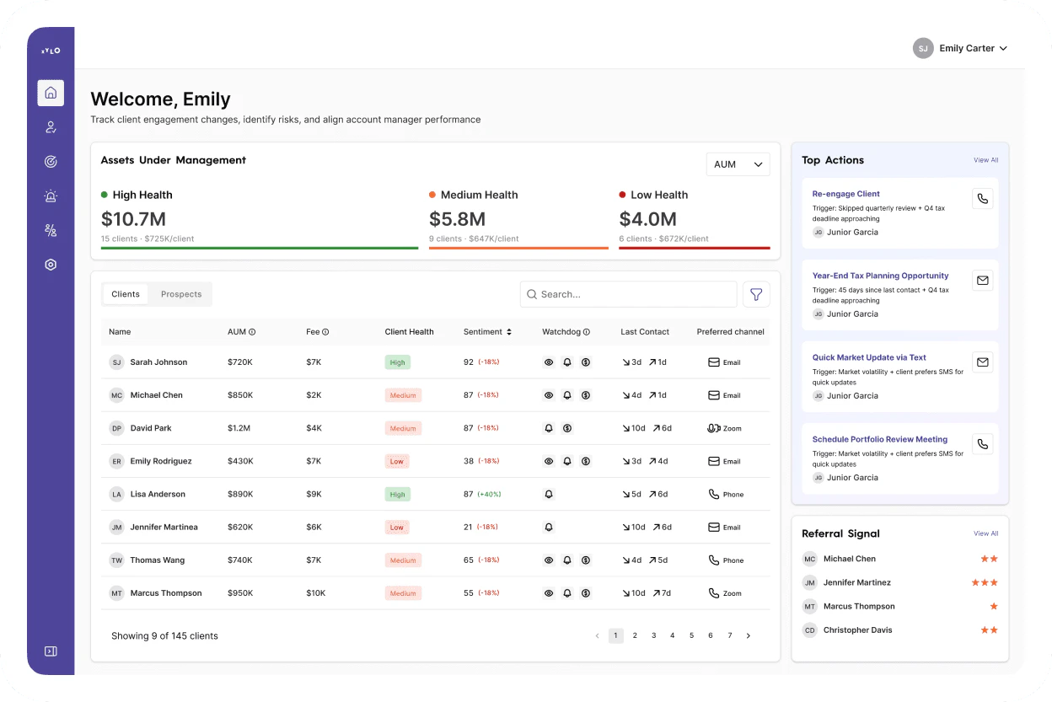Go to page 3 in pagination
The height and width of the screenshot is (702, 1052).
point(653,635)
